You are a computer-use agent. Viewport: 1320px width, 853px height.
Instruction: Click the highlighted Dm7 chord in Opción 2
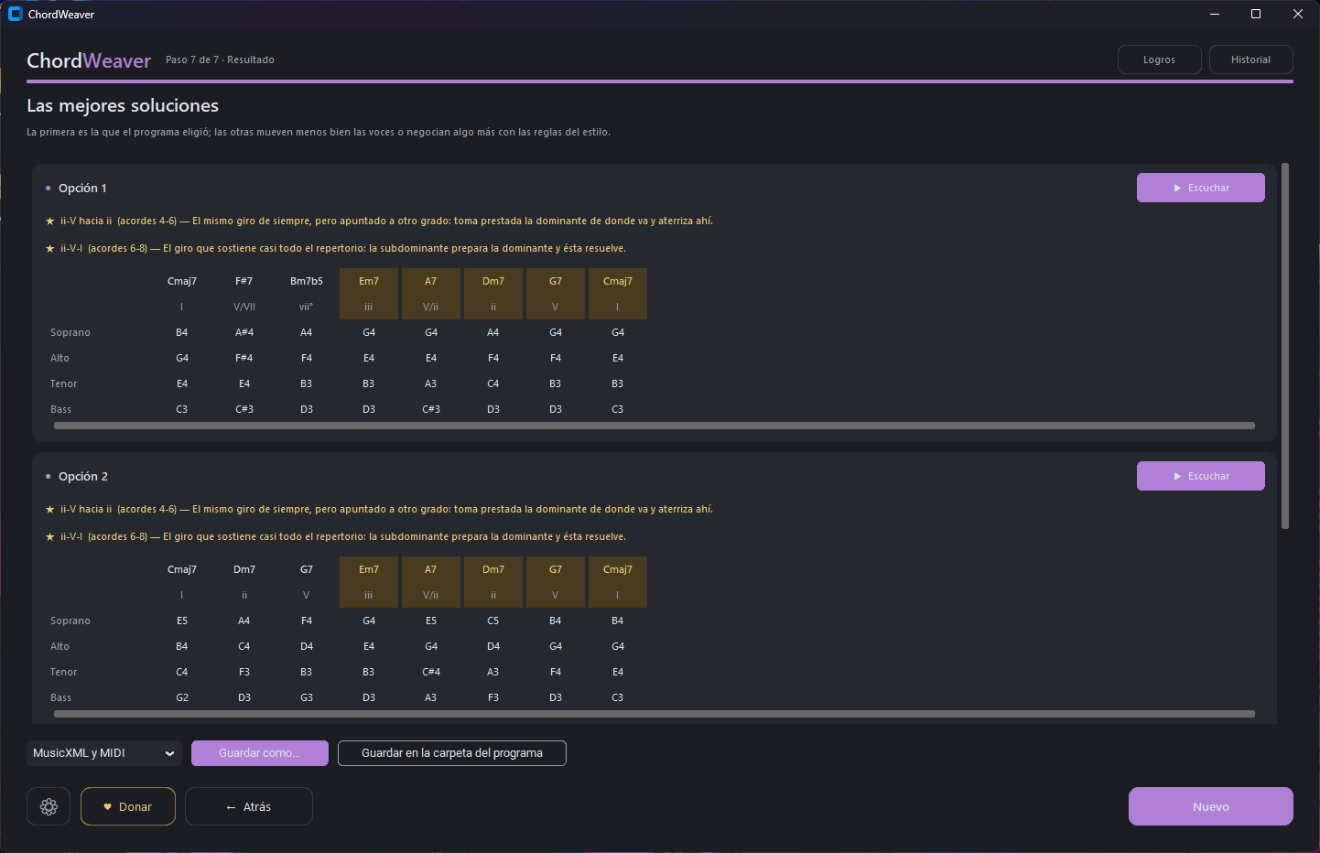tap(493, 582)
